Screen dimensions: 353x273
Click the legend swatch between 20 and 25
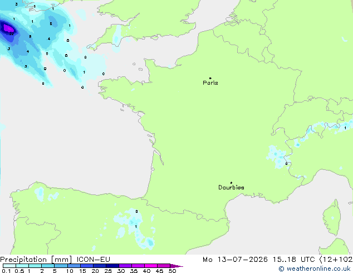tap(99, 266)
